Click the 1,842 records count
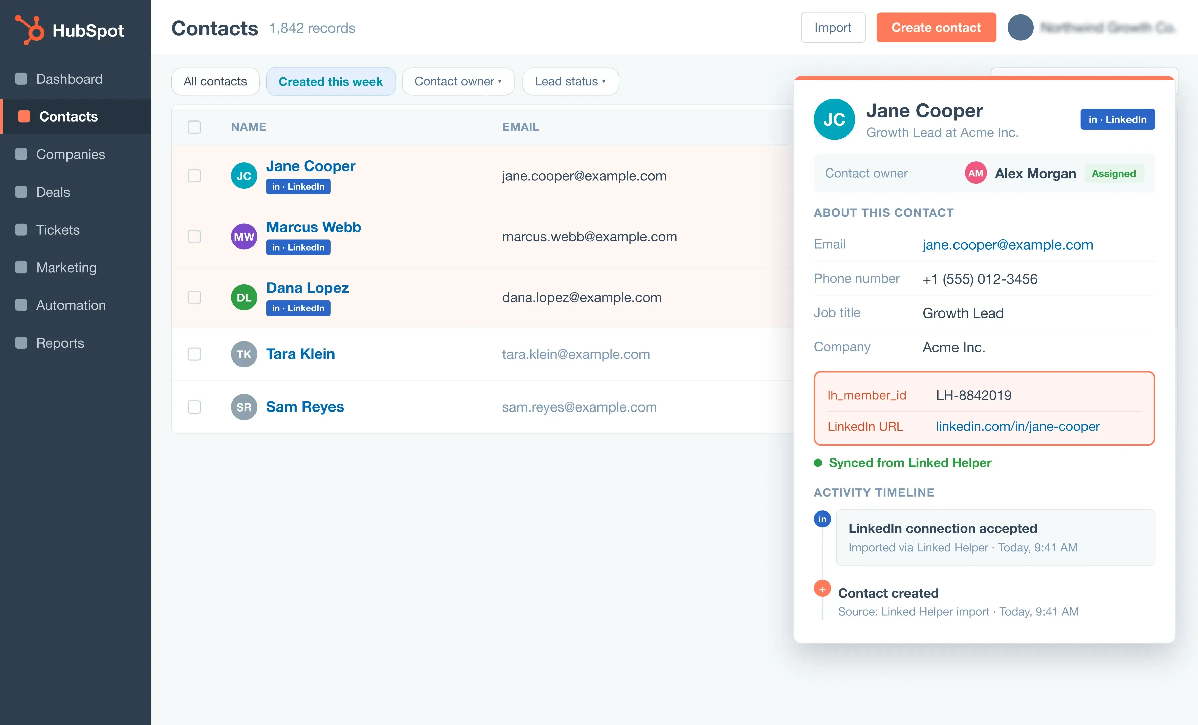Image resolution: width=1198 pixels, height=725 pixels. [312, 28]
